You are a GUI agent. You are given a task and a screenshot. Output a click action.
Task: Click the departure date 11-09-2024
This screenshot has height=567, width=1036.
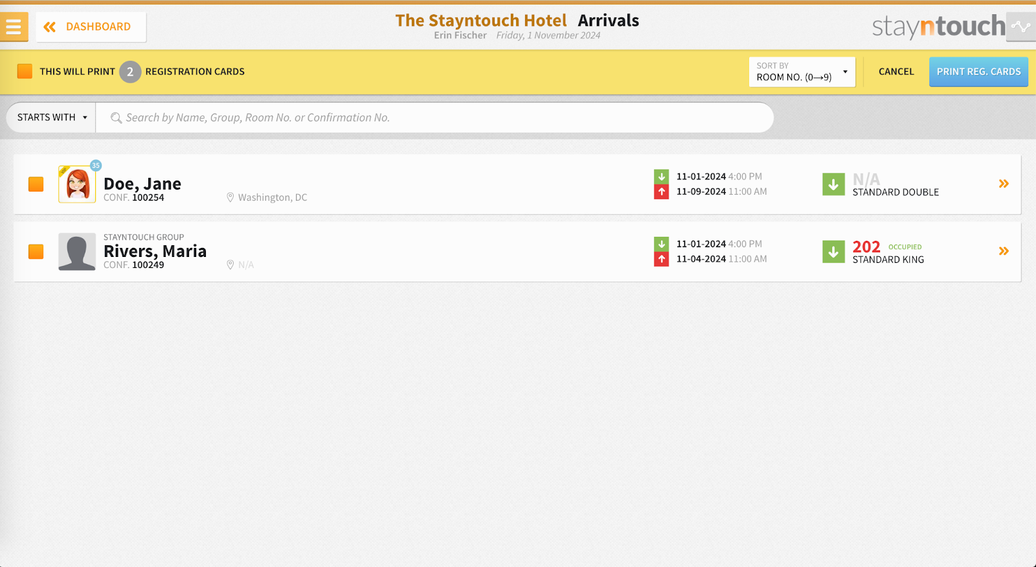pyautogui.click(x=701, y=192)
